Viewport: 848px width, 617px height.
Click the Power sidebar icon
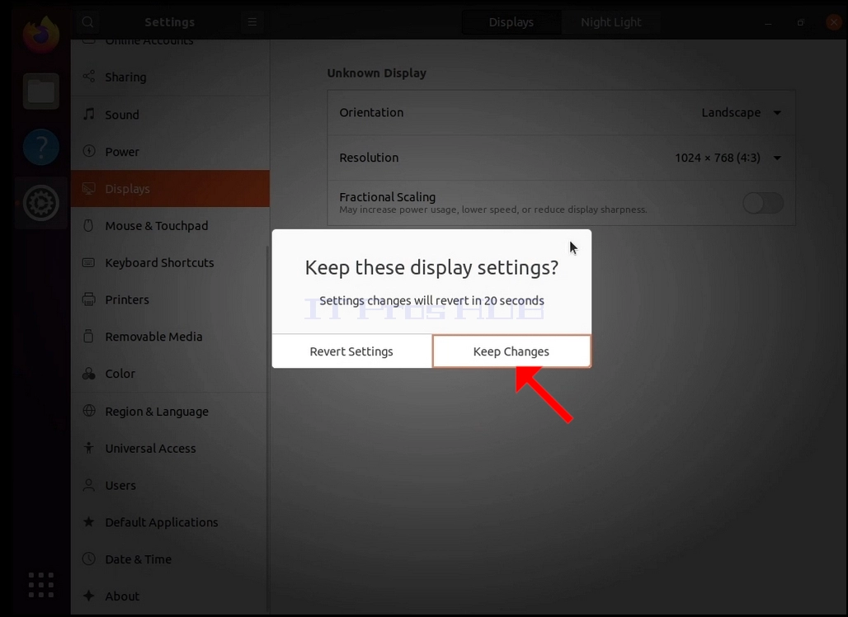pos(89,151)
